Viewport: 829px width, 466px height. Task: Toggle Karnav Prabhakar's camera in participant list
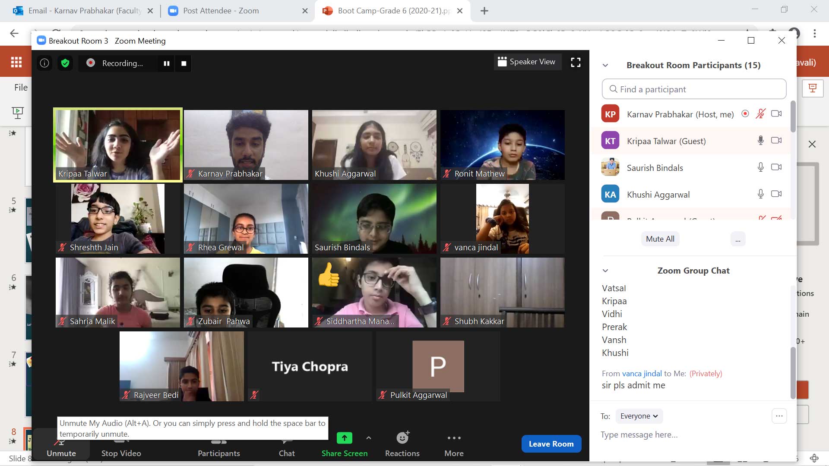click(776, 114)
